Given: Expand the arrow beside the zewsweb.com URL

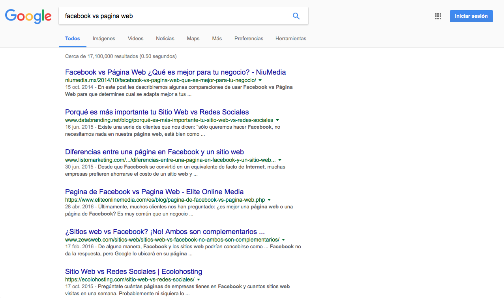Looking at the screenshot, I should coord(283,240).
